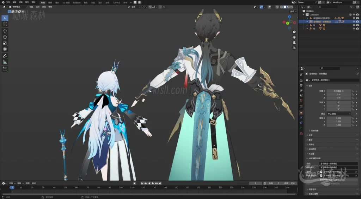Expand Collection tree in outliner

point(304,15)
